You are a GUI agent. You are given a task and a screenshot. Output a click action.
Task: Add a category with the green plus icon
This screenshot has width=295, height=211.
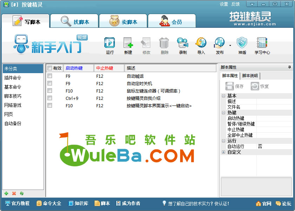6,193
